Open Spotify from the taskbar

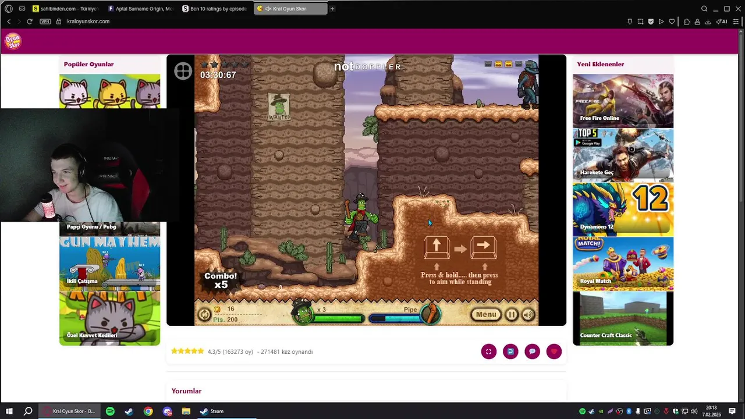110,411
